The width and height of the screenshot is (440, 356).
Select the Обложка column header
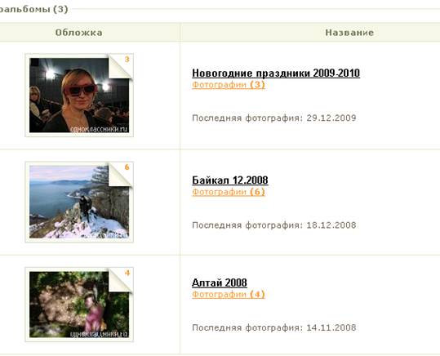click(79, 33)
